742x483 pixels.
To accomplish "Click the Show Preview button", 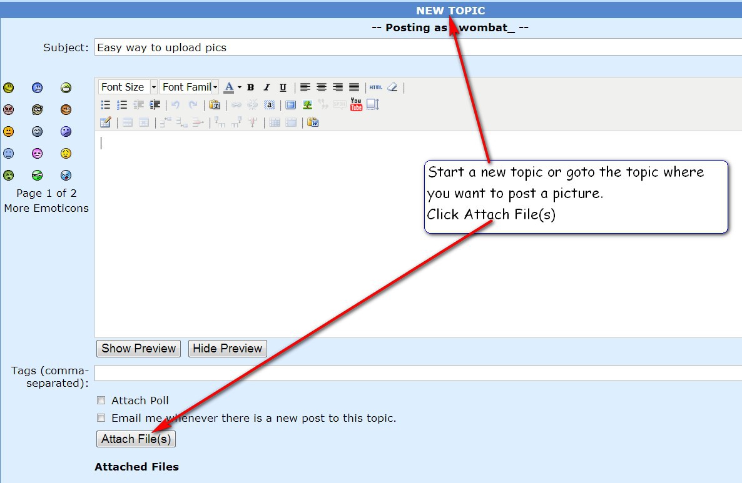I will click(x=138, y=349).
